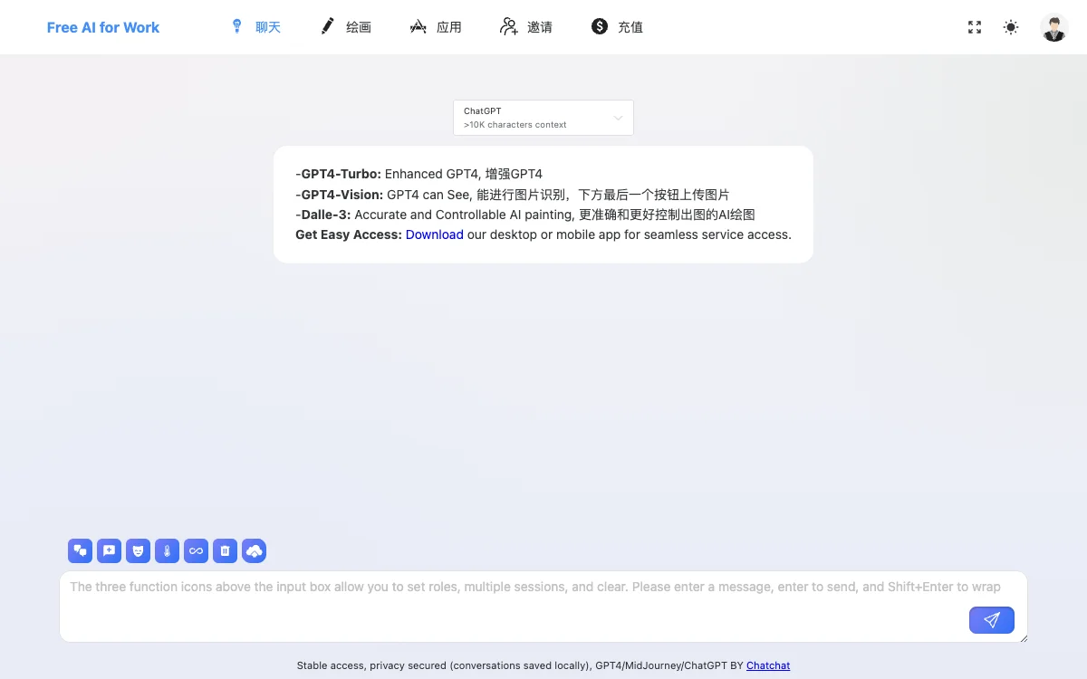Send the message with the paper plane button
1087x679 pixels.
[992, 620]
